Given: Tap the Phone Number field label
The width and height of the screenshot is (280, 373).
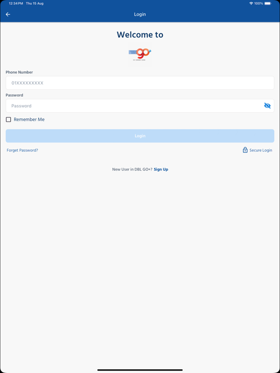Looking at the screenshot, I should 19,72.
